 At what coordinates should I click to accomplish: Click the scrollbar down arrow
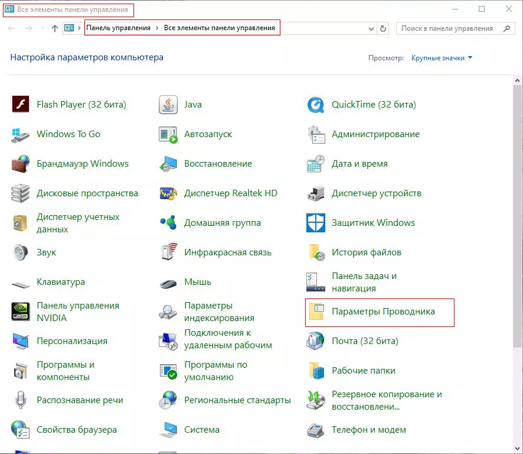(x=517, y=449)
